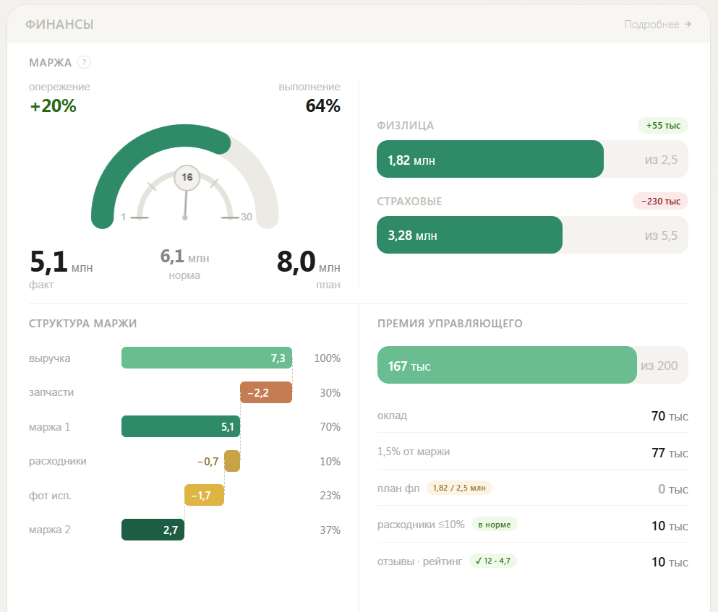The width and height of the screenshot is (718, 612).
Task: Click the 1,82 / 2,5 млн tag
Action: click(x=459, y=488)
